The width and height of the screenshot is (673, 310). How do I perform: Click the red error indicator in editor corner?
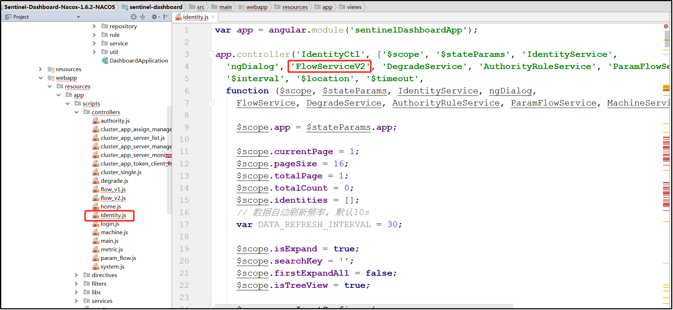pyautogui.click(x=666, y=26)
